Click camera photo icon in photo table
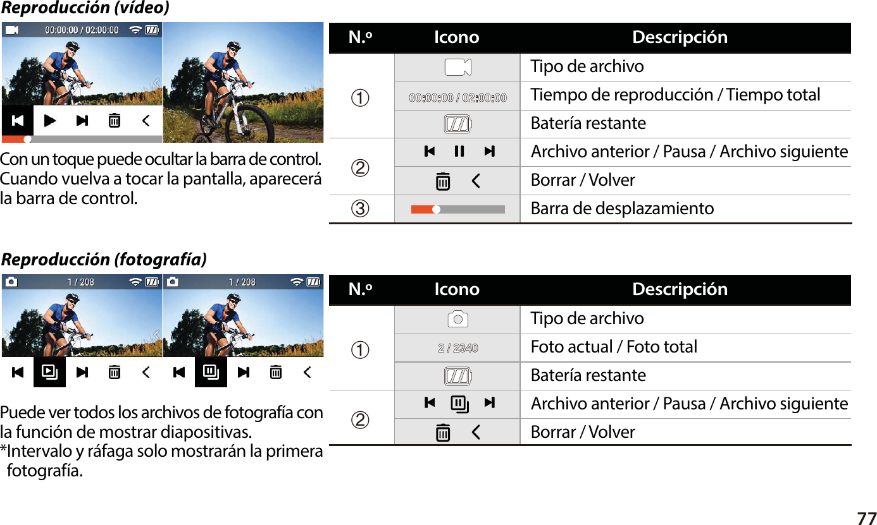Viewport: 877px width, 525px height. 457,319
